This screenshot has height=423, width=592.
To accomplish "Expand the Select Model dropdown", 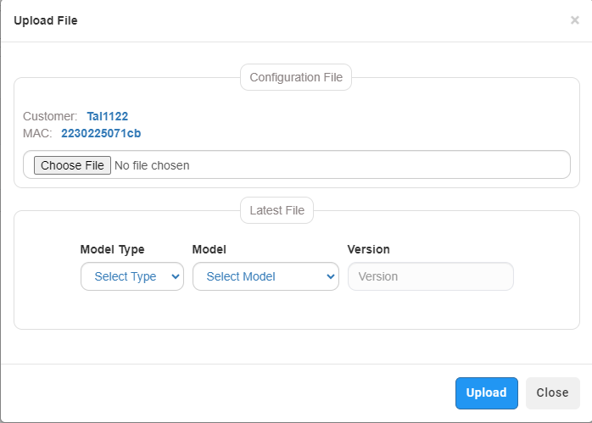I will (265, 276).
